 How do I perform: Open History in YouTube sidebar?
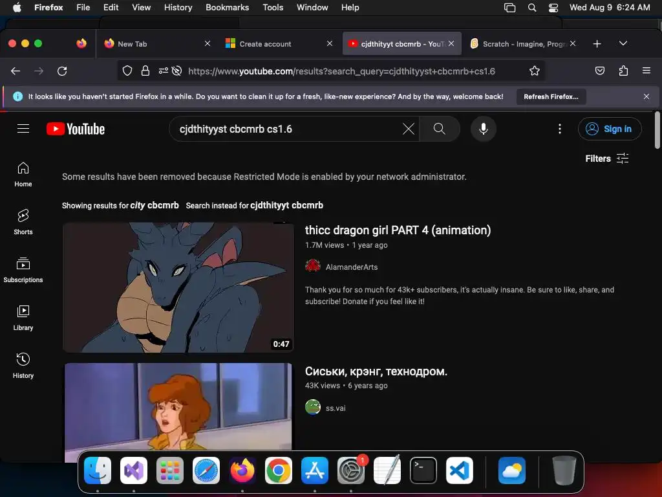(x=23, y=366)
